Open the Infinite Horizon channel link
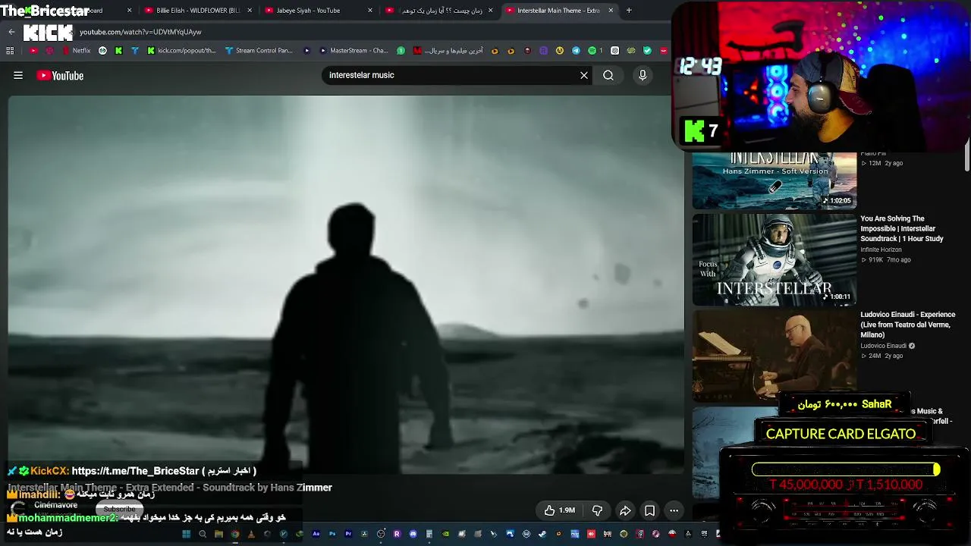The height and width of the screenshot is (546, 971). 881,249
